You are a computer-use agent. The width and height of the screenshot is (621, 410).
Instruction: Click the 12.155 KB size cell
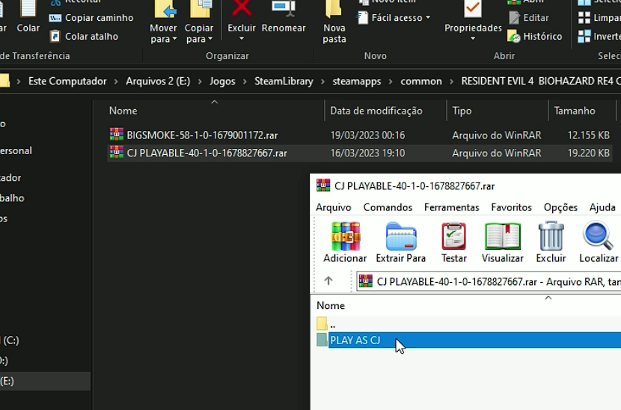(x=588, y=135)
